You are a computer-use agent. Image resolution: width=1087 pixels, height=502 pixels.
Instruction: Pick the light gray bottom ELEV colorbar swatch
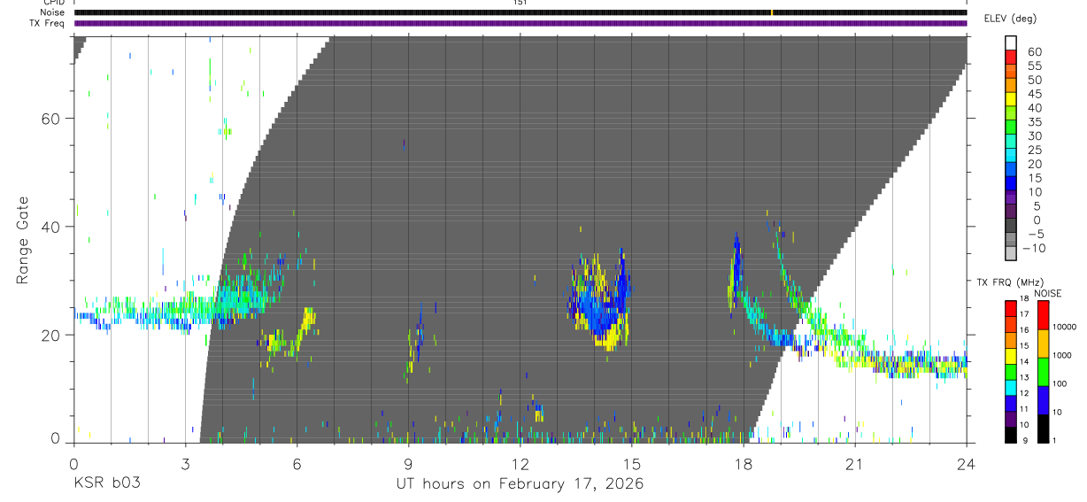click(x=1011, y=253)
